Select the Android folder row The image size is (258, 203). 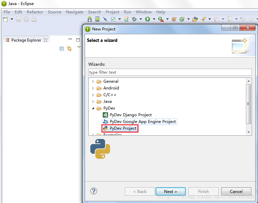(108, 88)
